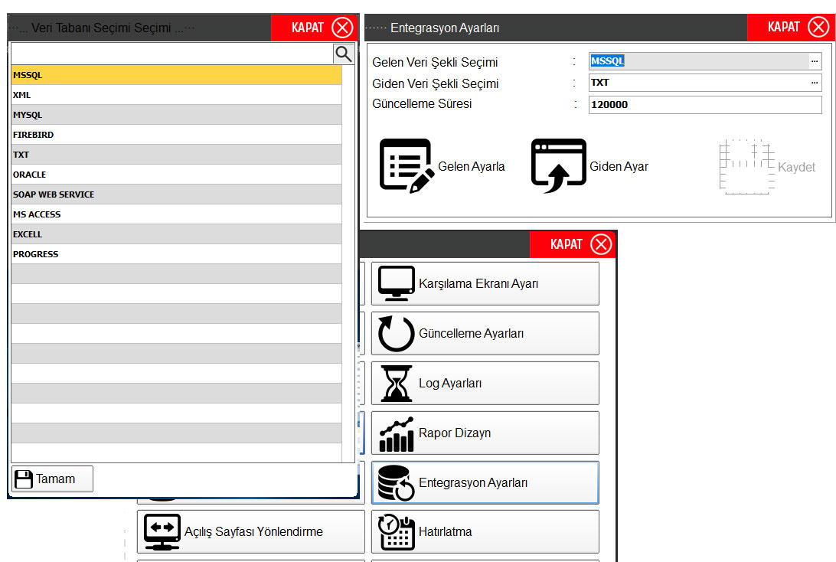Click the search text box above database list
This screenshot has width=836, height=562.
tap(171, 54)
